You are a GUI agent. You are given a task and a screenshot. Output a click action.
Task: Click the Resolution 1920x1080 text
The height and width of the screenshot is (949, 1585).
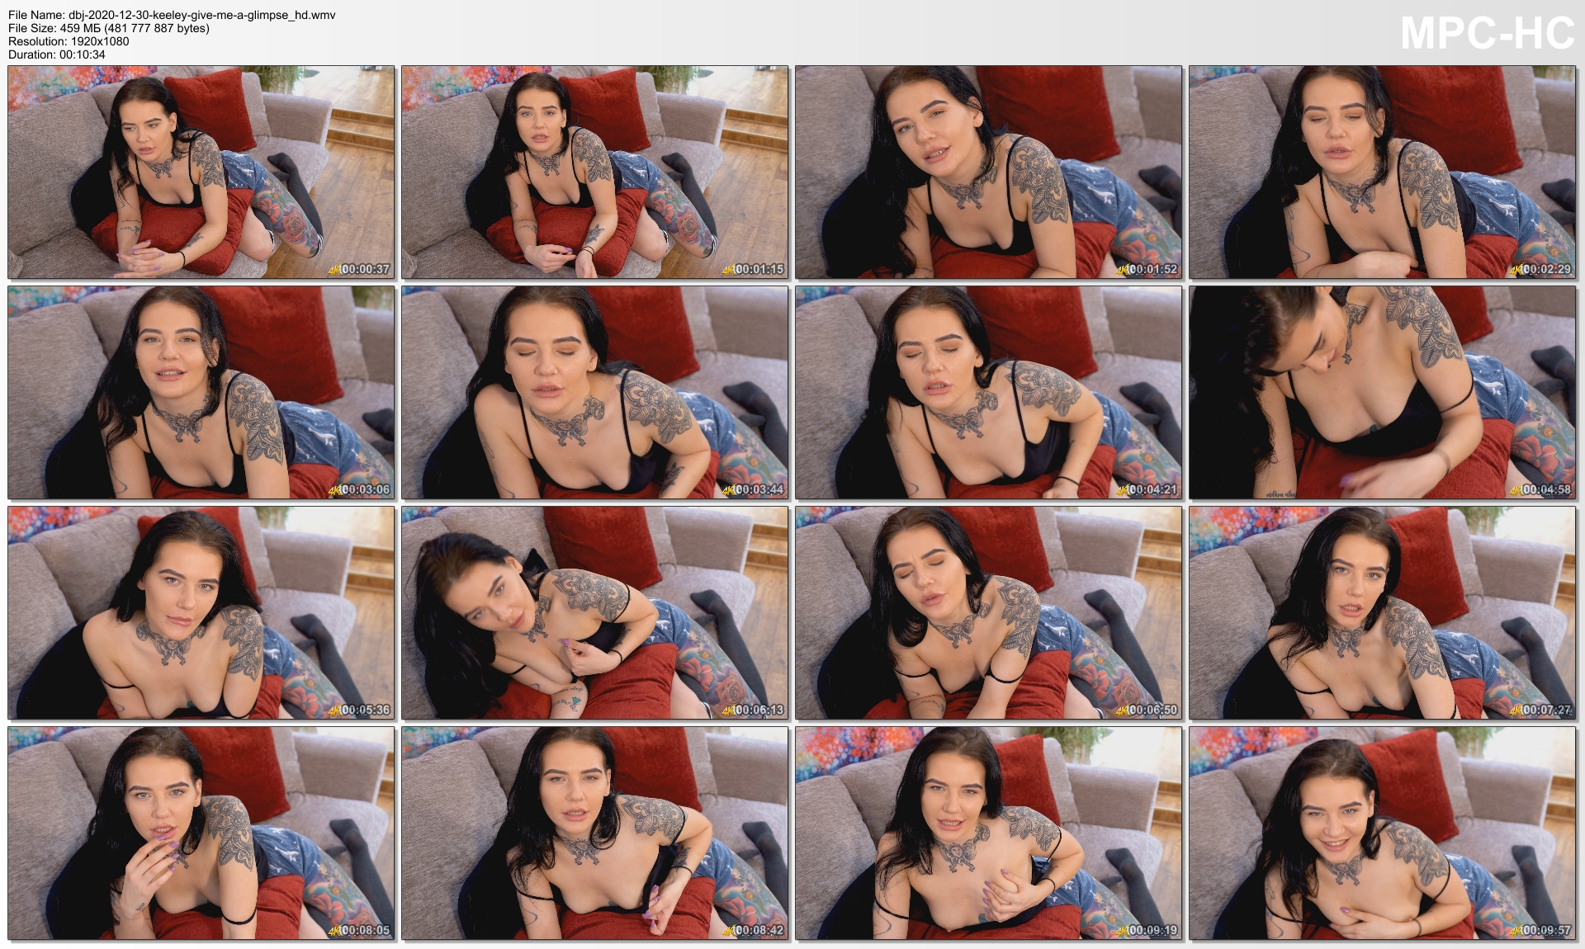tap(69, 41)
